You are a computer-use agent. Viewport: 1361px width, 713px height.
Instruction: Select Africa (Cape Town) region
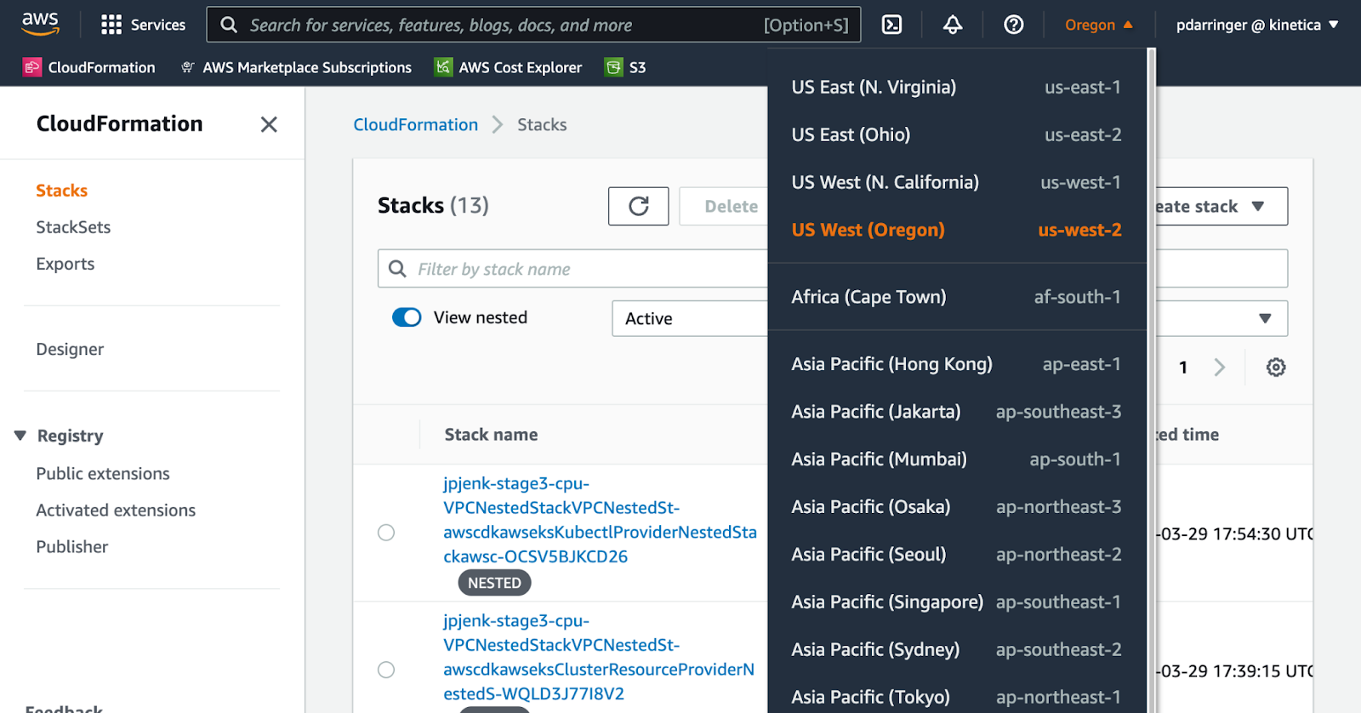(957, 297)
